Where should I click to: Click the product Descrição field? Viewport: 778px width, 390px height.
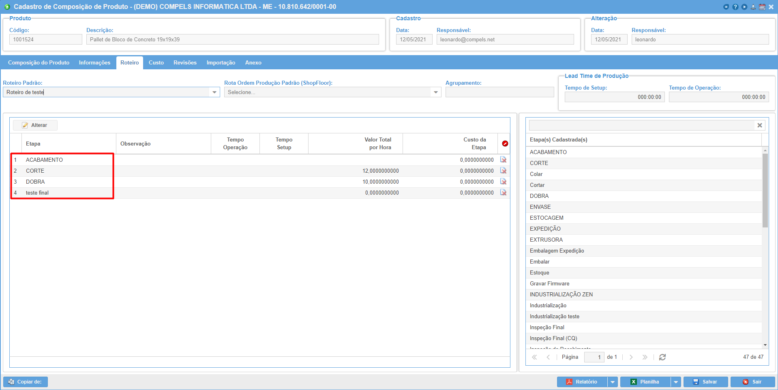click(x=233, y=39)
